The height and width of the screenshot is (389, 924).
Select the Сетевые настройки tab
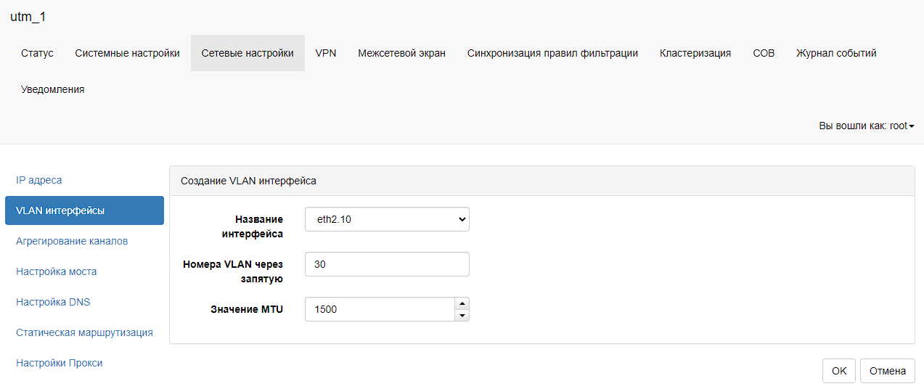(x=248, y=53)
